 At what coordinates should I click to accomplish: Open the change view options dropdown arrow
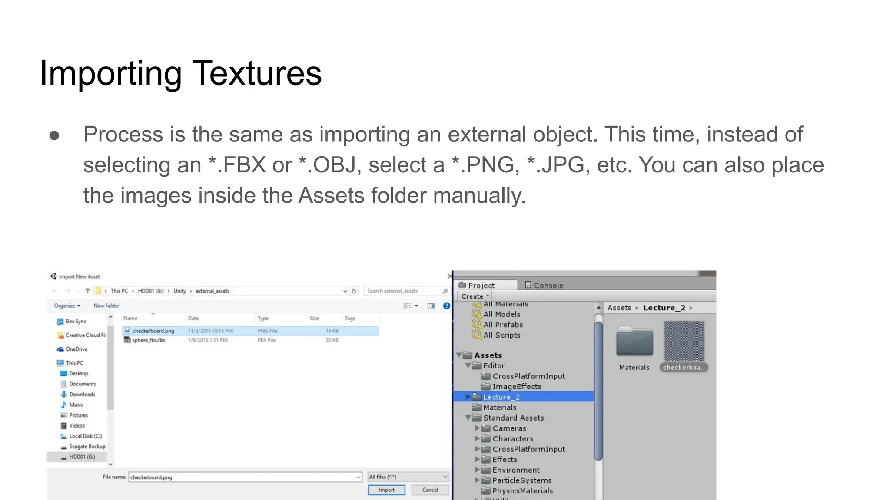(416, 306)
